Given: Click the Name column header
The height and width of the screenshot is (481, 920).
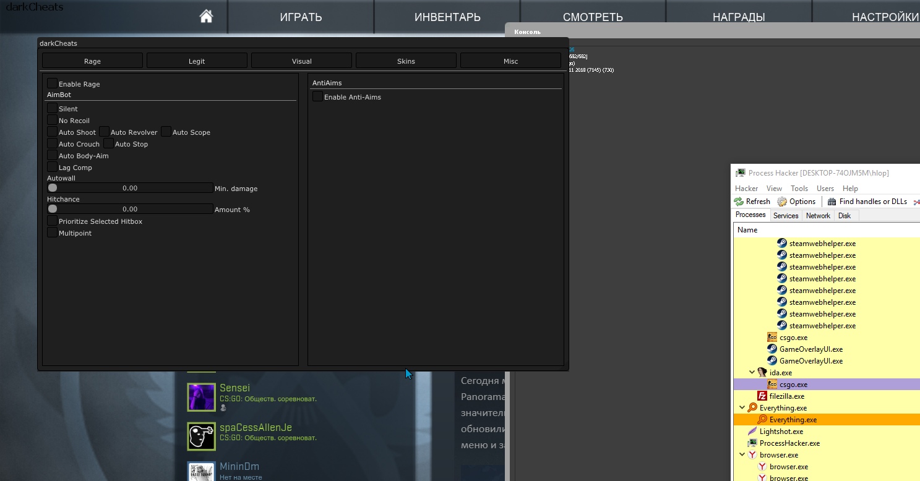Looking at the screenshot, I should pos(747,230).
